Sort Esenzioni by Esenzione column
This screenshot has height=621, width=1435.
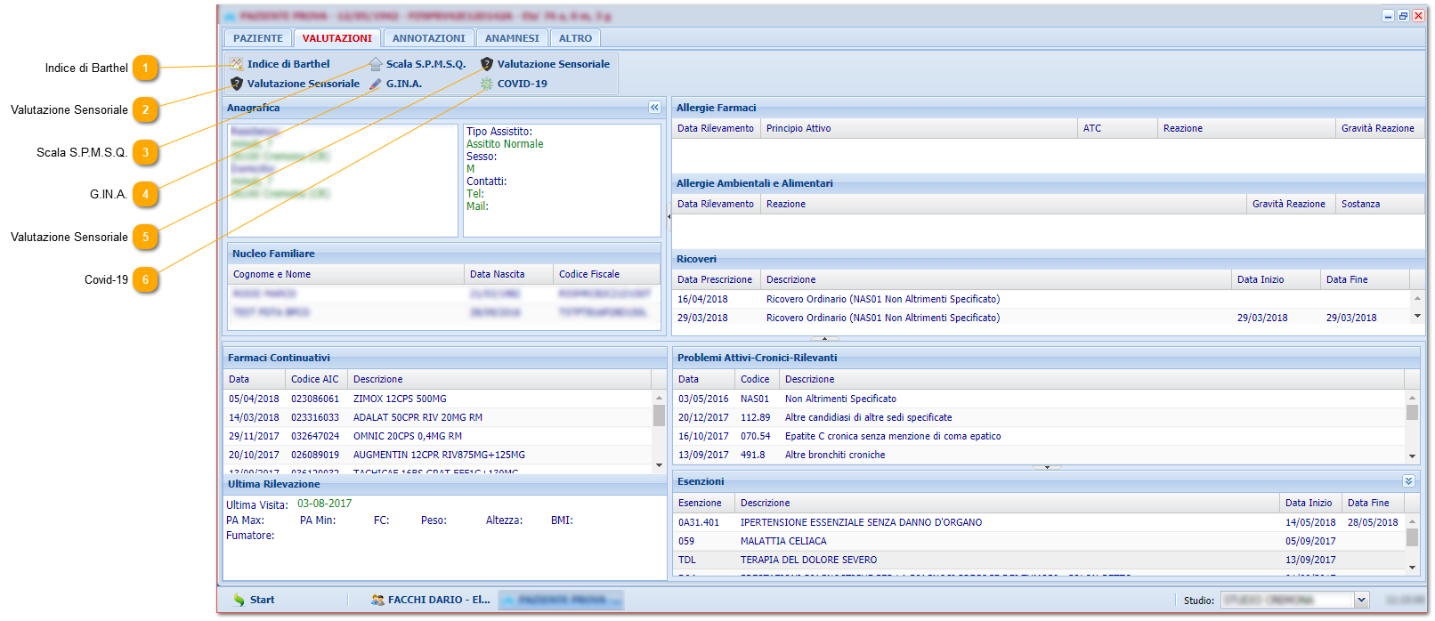(703, 503)
